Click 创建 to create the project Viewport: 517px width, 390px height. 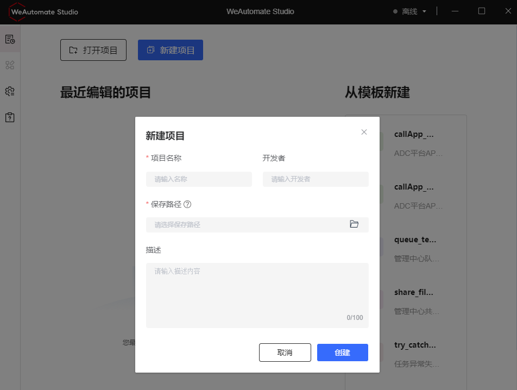pos(342,352)
